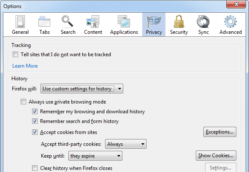The height and width of the screenshot is (172, 249).
Task: Enable Tell sites I do not want tracked
Action: [x=15, y=55]
